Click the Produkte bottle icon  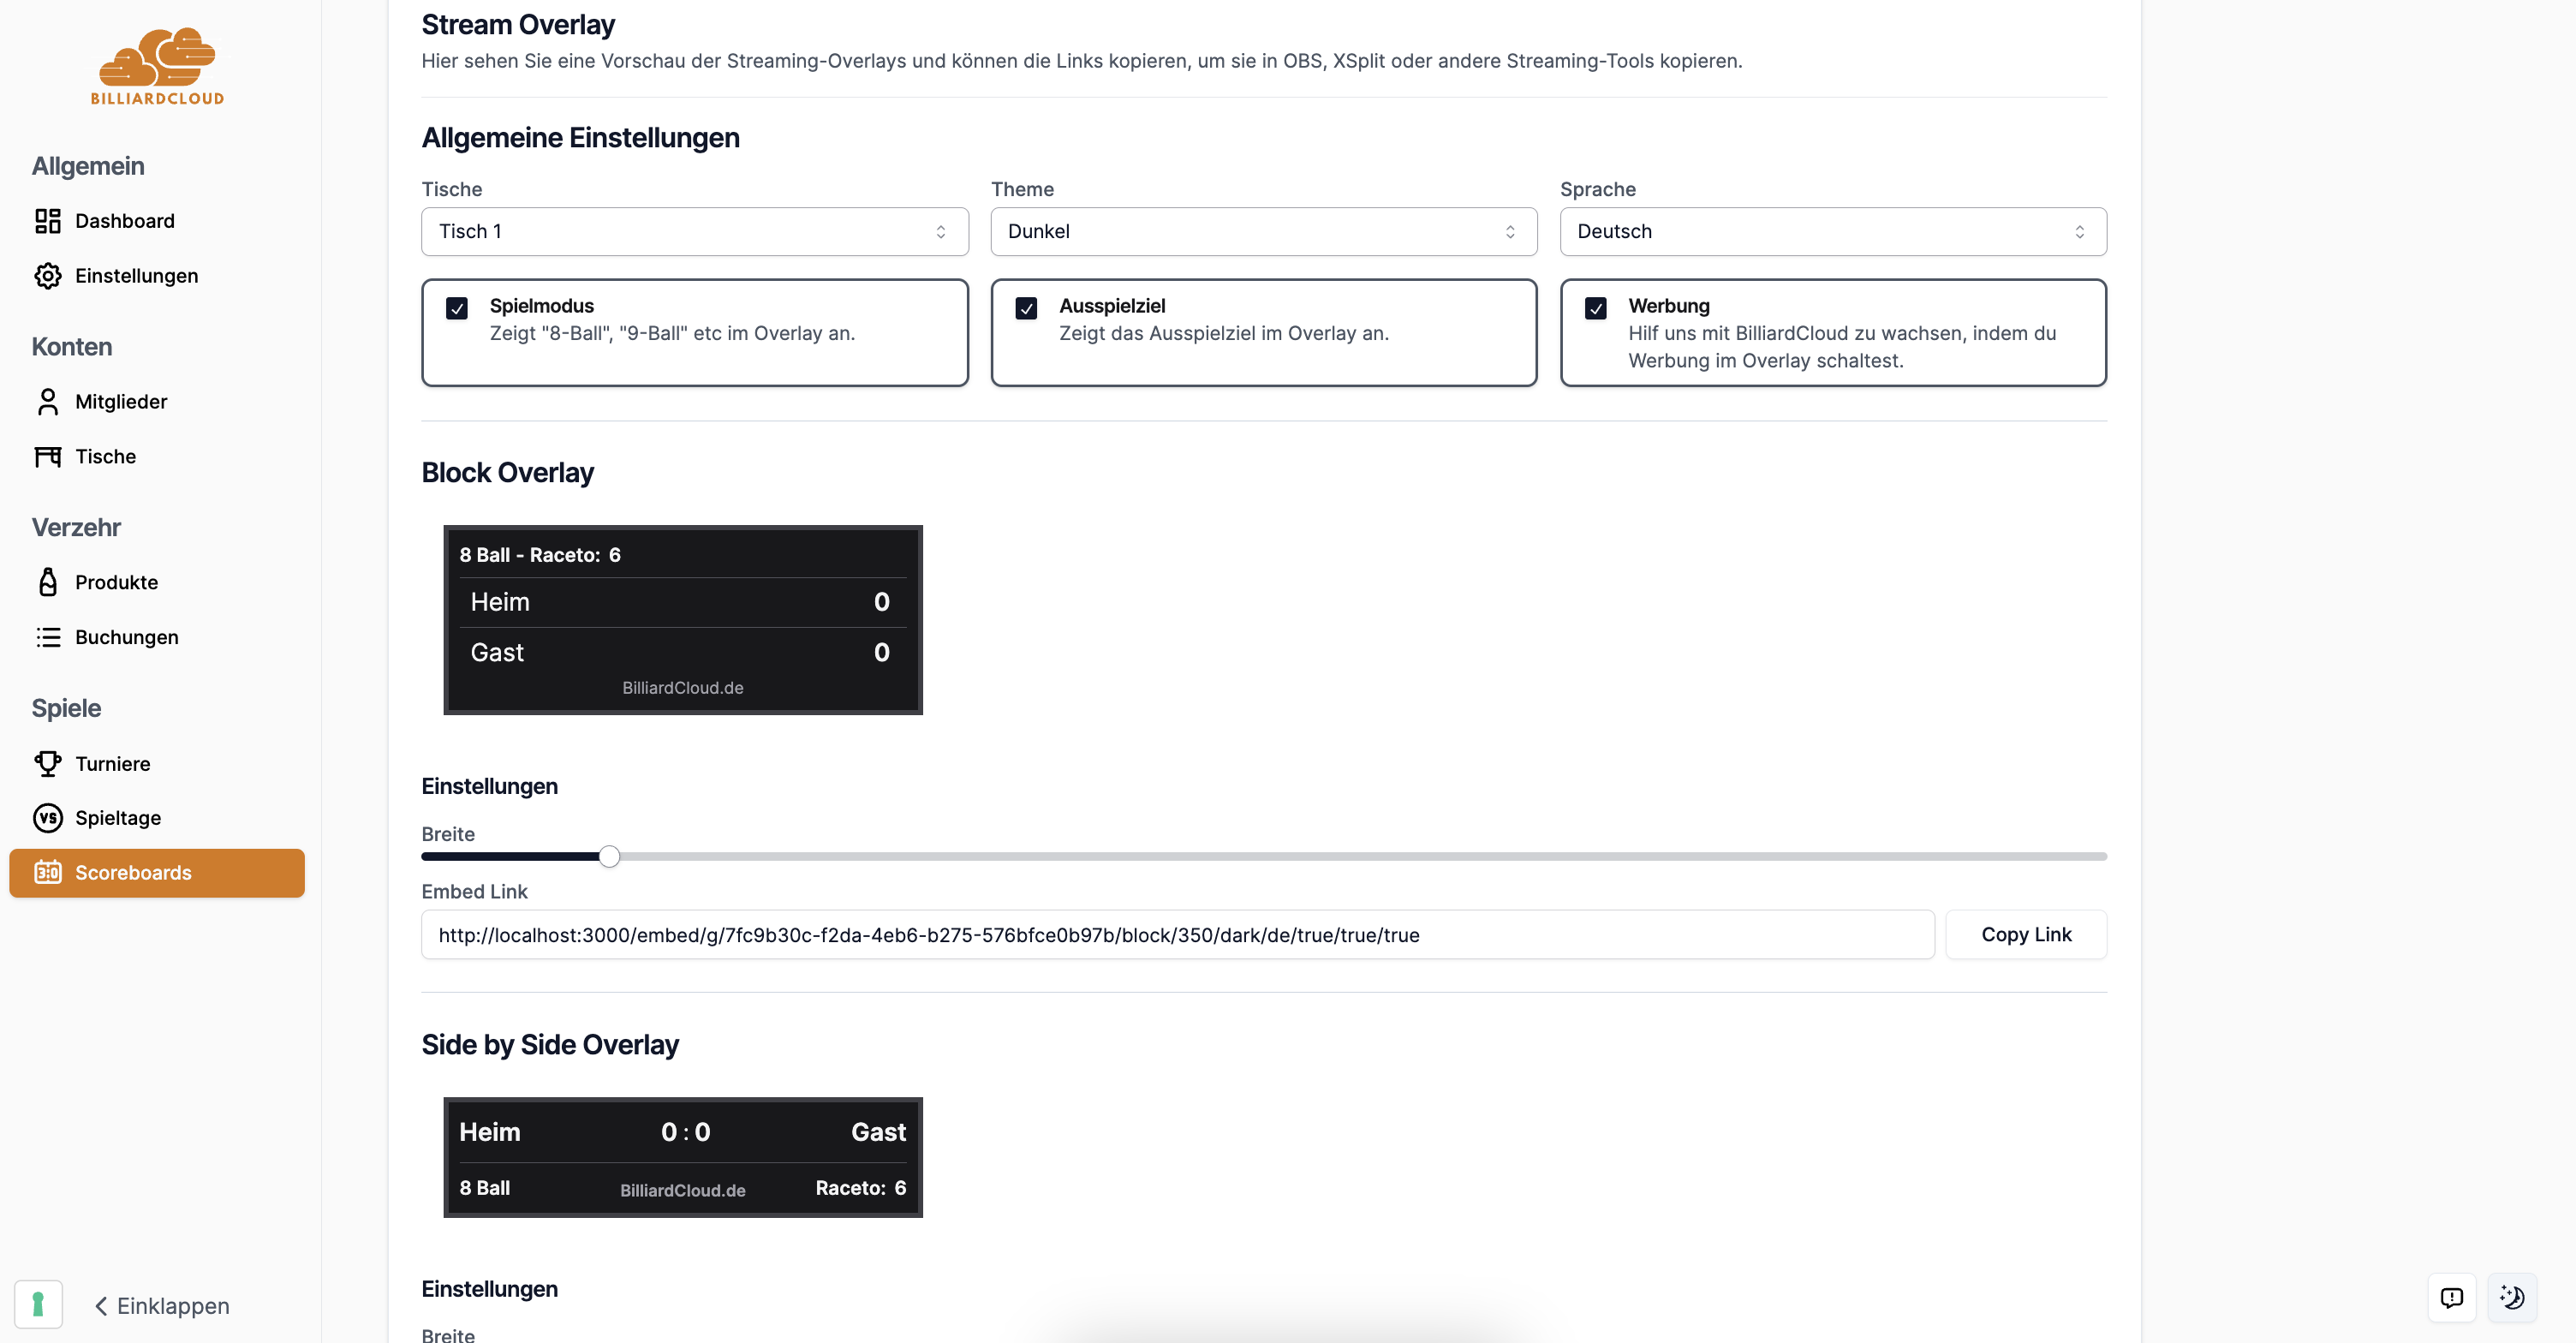(x=48, y=582)
